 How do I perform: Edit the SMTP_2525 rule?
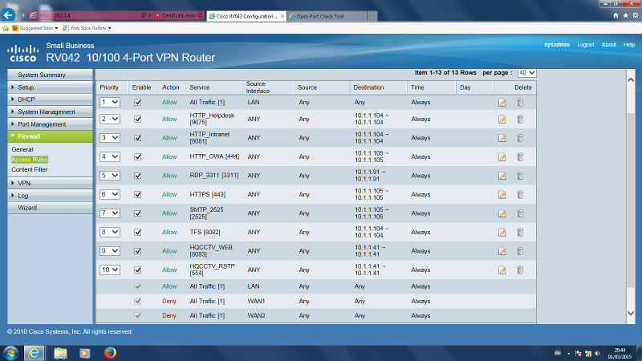[x=502, y=213]
